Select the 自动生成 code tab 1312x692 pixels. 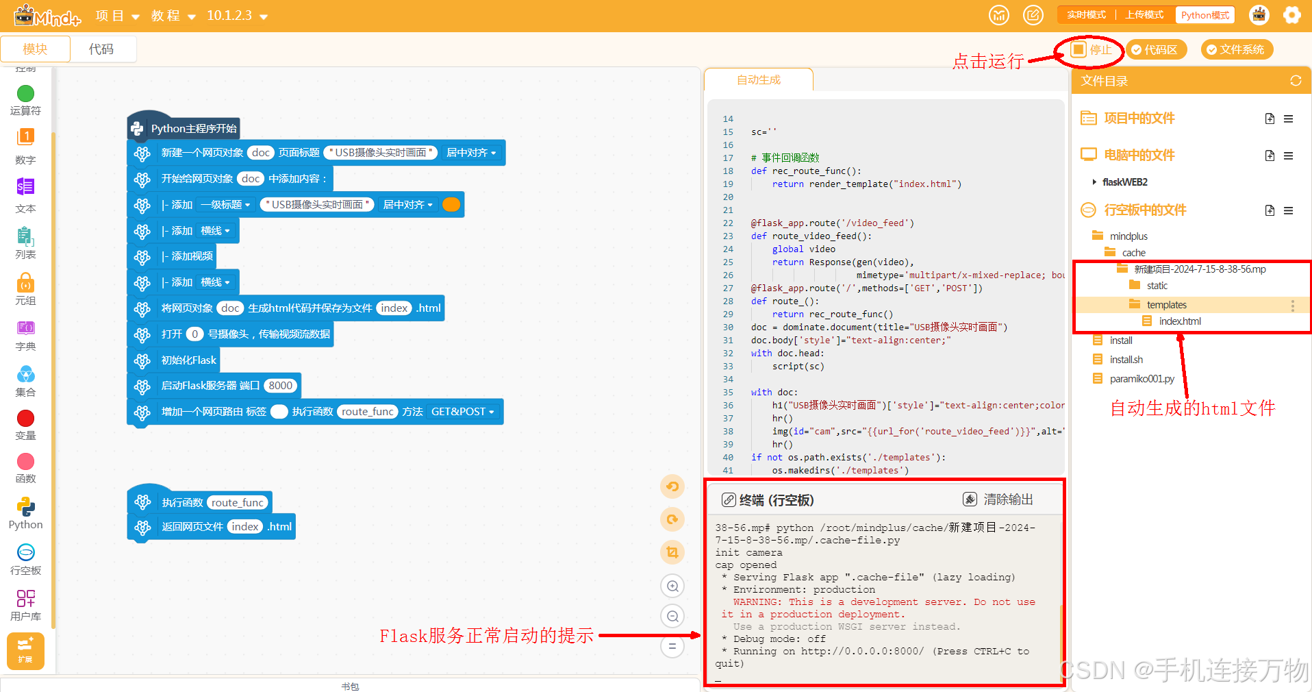click(759, 80)
